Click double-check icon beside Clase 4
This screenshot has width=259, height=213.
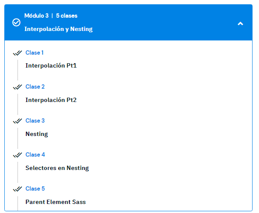pyautogui.click(x=17, y=155)
